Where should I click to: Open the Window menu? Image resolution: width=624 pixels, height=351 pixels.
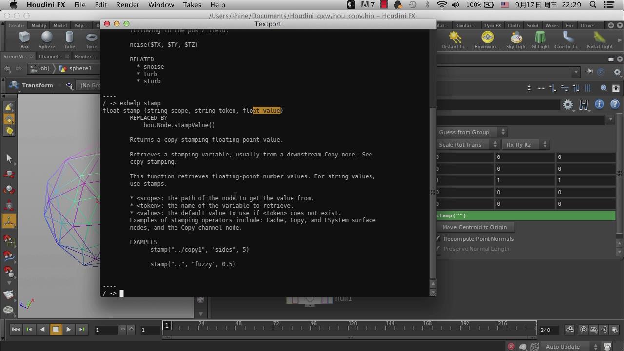(161, 5)
